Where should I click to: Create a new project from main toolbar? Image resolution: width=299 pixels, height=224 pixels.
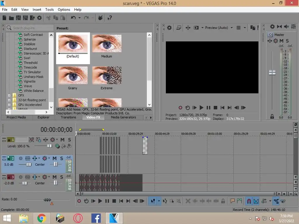4,18
